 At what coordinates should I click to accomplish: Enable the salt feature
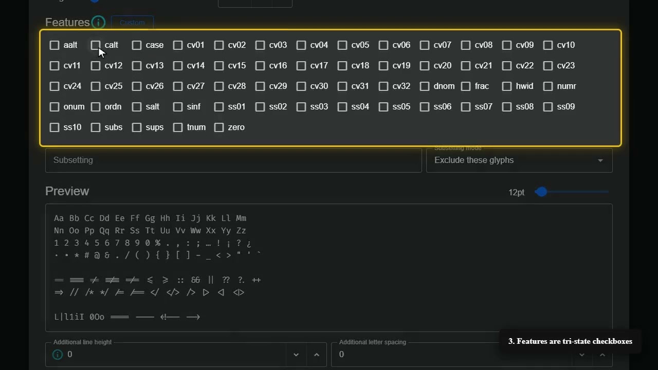(x=137, y=107)
